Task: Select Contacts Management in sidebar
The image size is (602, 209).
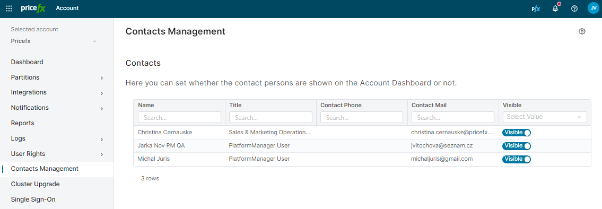Action: click(45, 169)
